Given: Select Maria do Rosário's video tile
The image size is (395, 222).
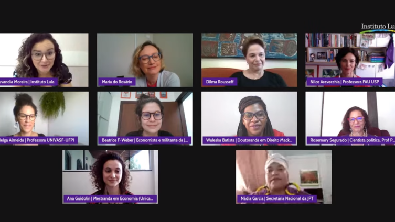Looking at the screenshot, I should click(x=145, y=60).
